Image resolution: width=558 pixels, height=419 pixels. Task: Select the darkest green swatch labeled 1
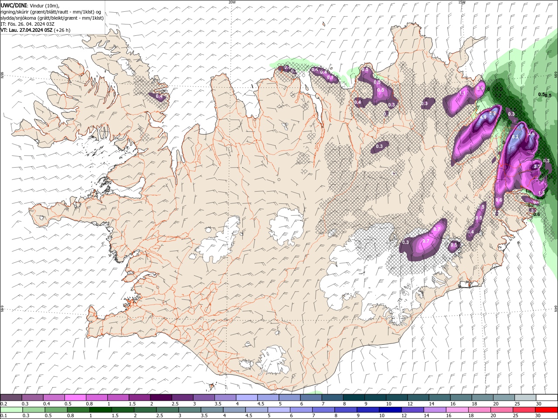[100, 410]
